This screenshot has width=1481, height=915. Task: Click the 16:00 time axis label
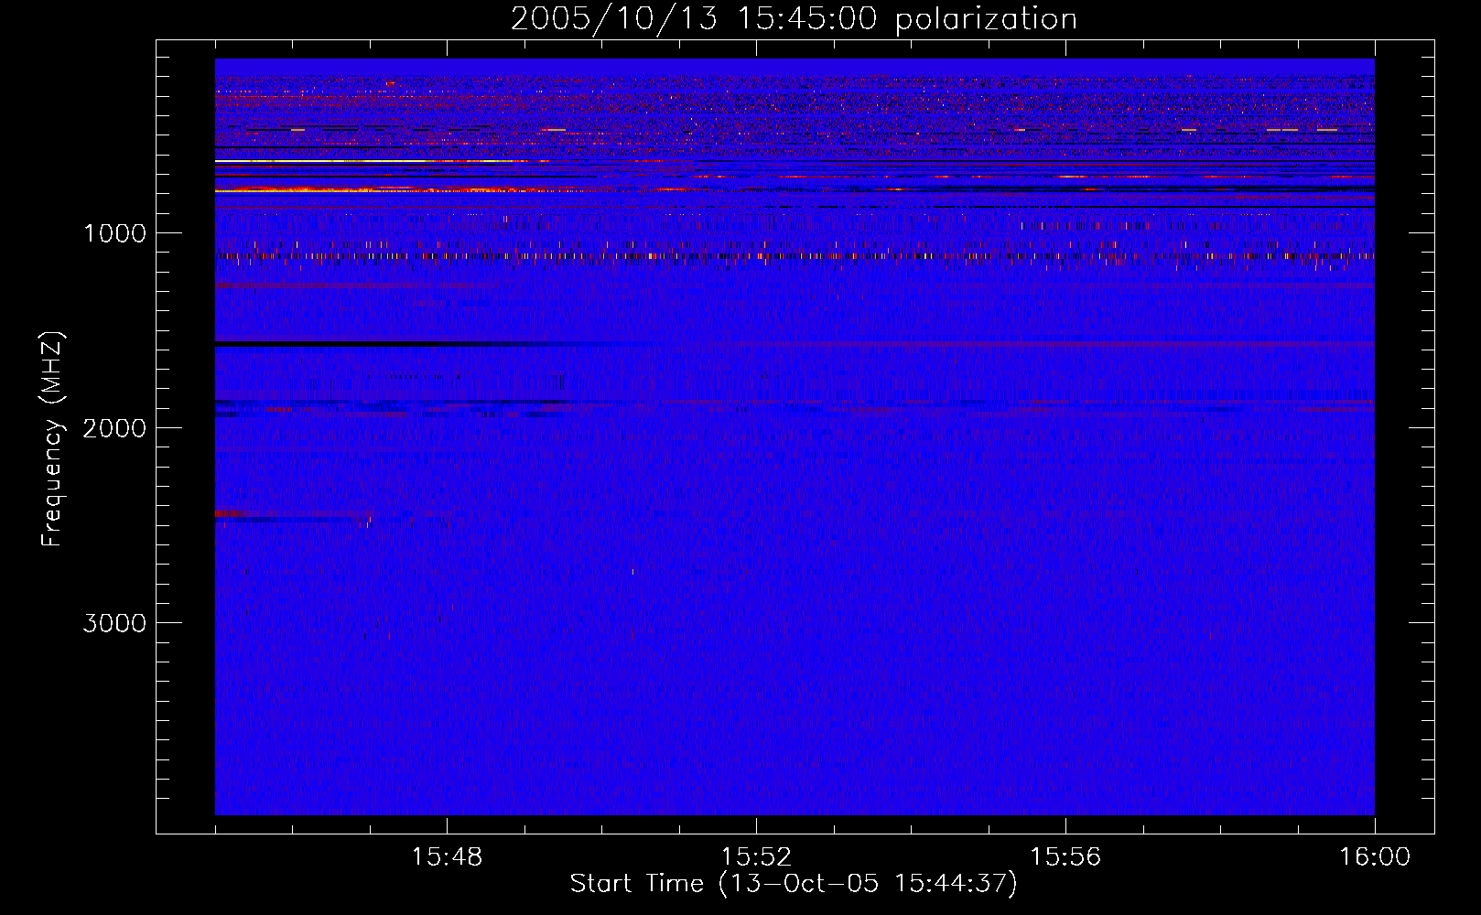(x=1375, y=857)
